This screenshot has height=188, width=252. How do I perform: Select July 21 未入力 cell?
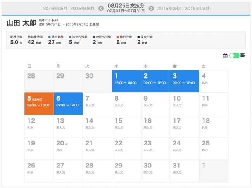pyautogui.click(x=97, y=149)
